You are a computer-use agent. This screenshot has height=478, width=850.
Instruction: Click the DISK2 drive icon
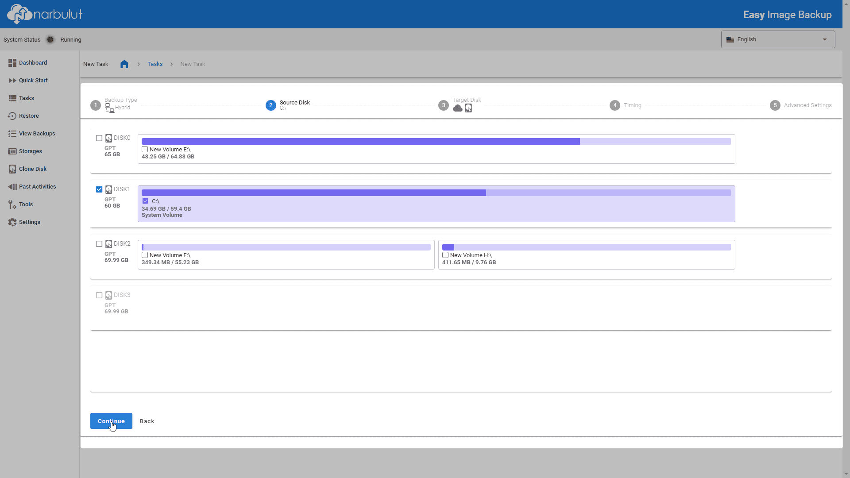tap(108, 244)
